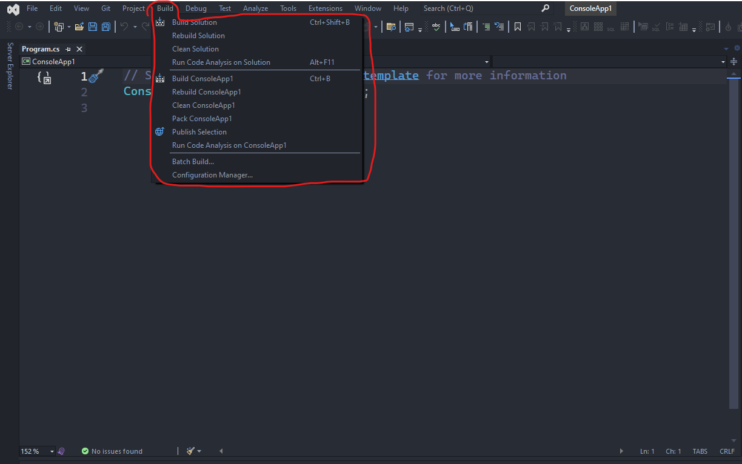The image size is (742, 464).
Task: Click the purple IntelliCode icon near zoom
Action: tap(61, 451)
